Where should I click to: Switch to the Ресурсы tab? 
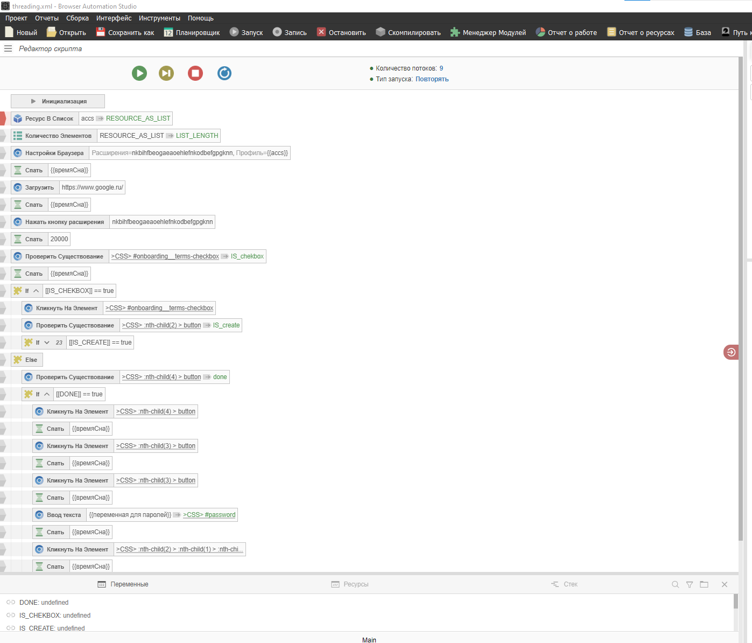[350, 584]
